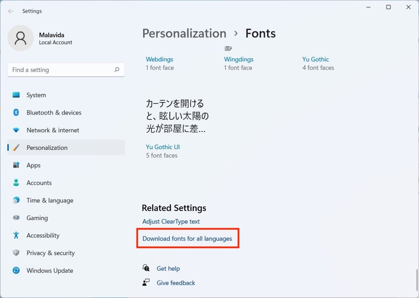This screenshot has height=298, width=419.
Task: Click the Privacy shield icon
Action: [16, 253]
